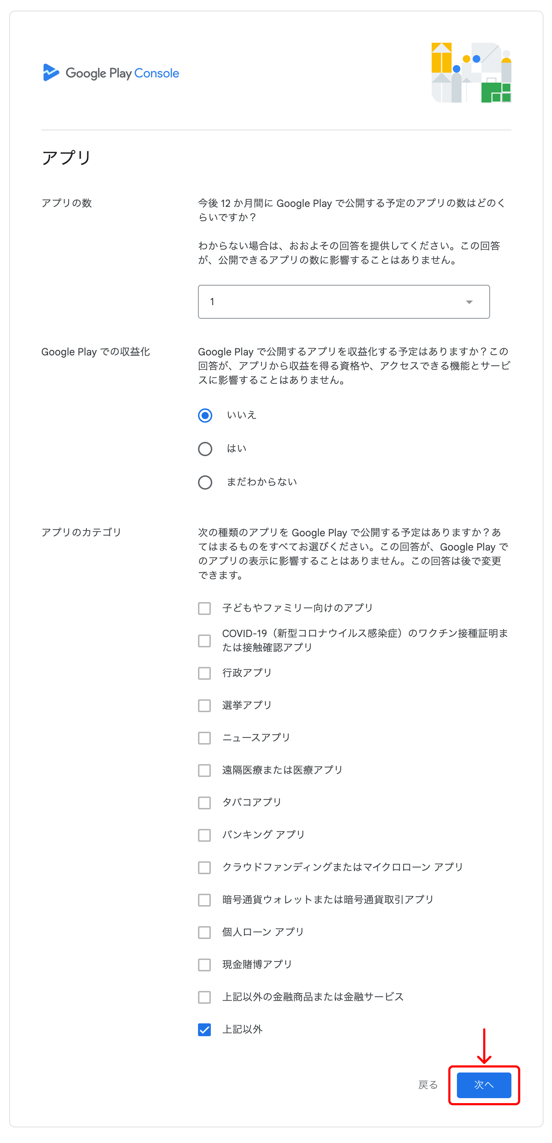Select the ニュースアプリ checkbox
The height and width of the screenshot is (1143, 552).
(204, 738)
